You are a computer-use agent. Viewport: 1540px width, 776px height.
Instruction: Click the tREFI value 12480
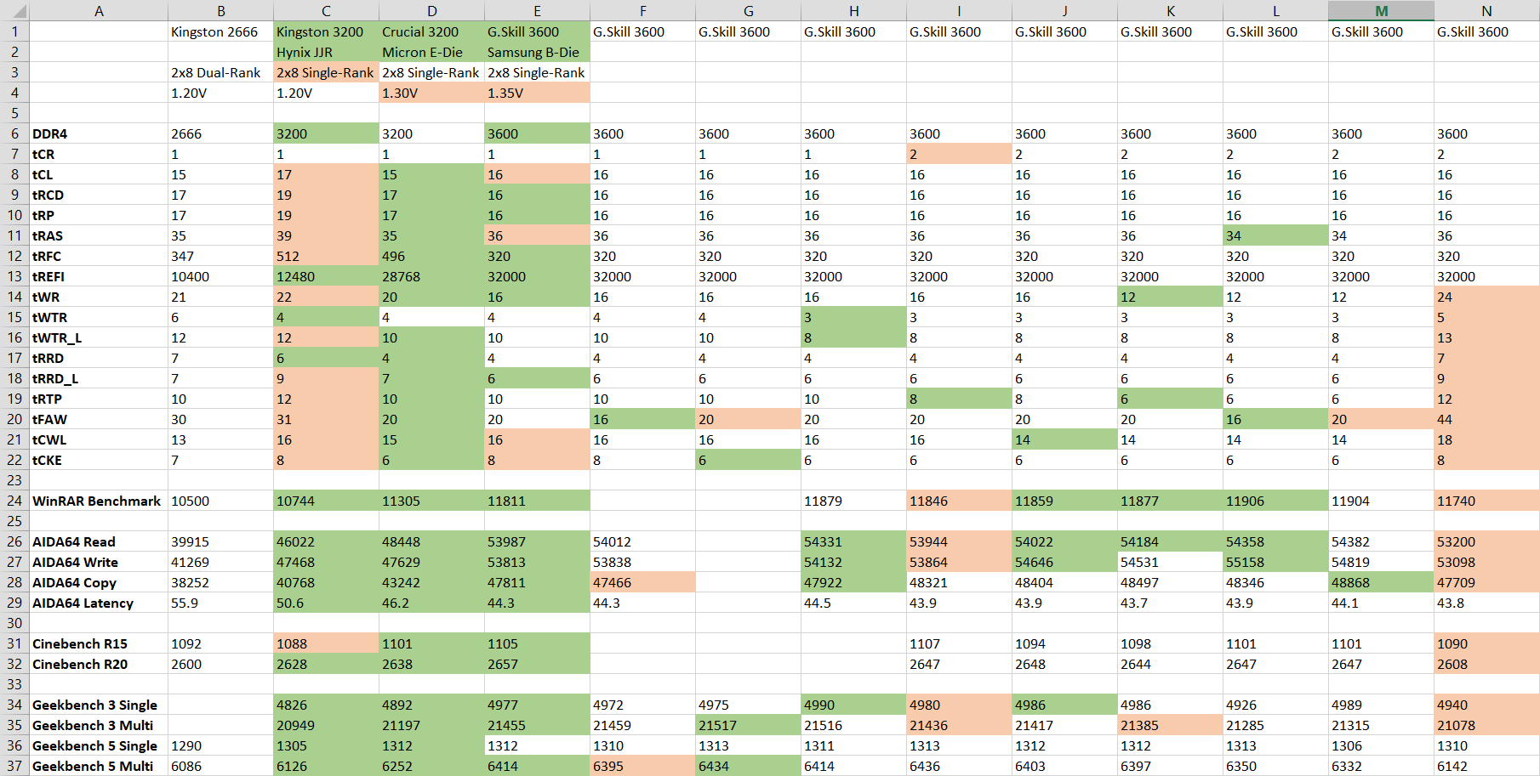[326, 276]
